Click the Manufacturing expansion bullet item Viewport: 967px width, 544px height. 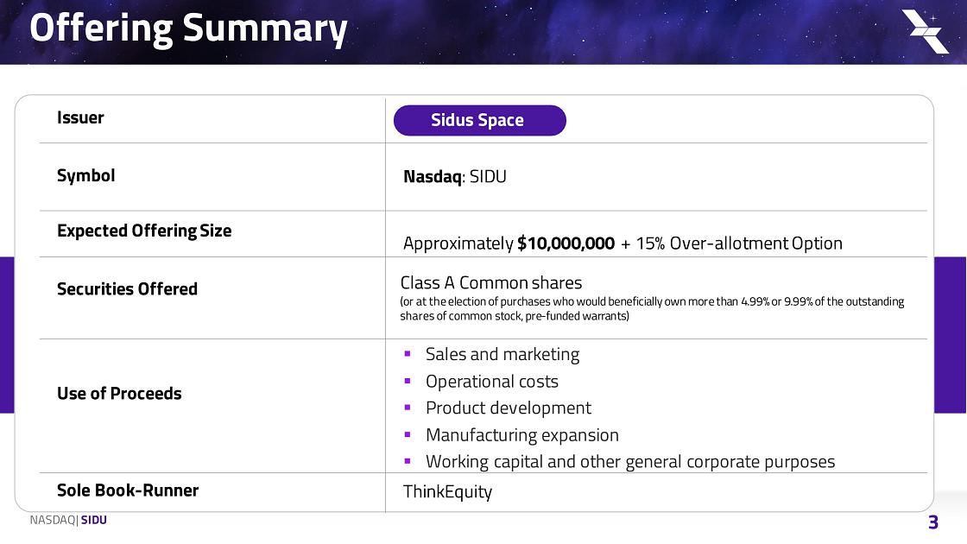[x=521, y=435]
